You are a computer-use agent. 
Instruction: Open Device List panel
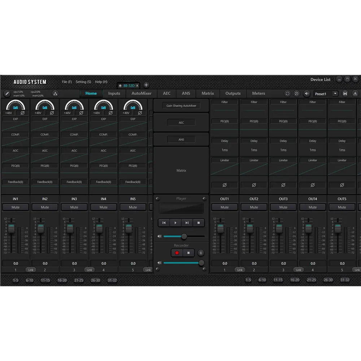tap(320, 80)
